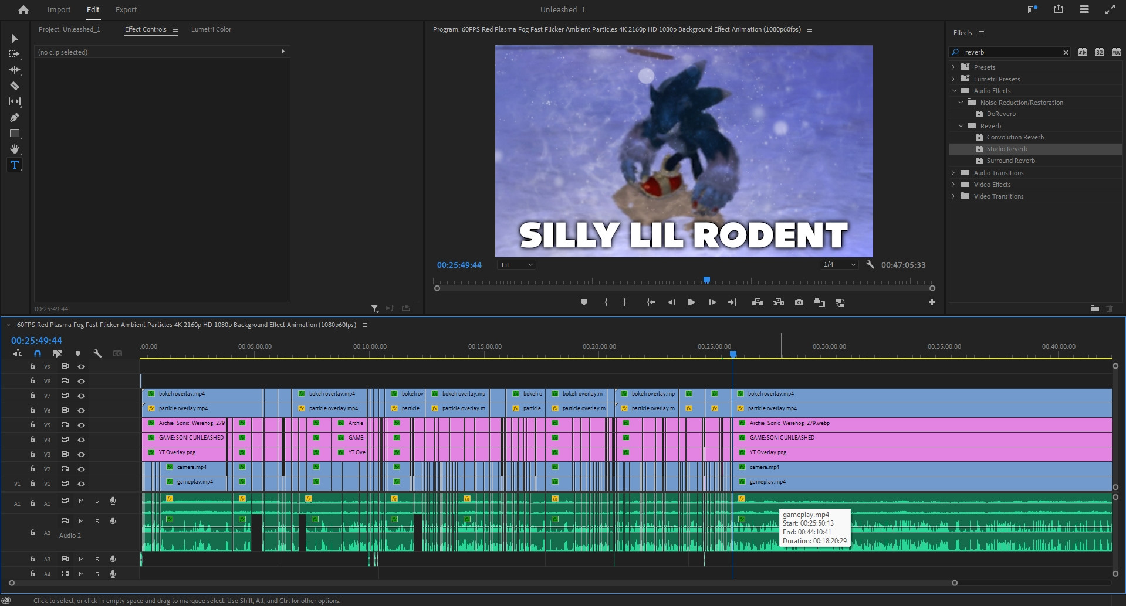Screen dimensions: 1126x606
Task: Toggle full screen video output icon
Action: 1110,9
